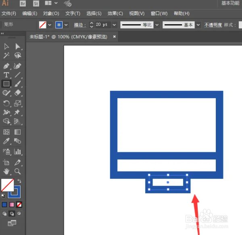Open the 编辑(E) menu
The width and height of the screenshot is (242, 235).
pos(29,13)
